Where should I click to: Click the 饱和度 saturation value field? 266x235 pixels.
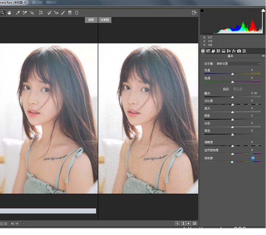253,157
